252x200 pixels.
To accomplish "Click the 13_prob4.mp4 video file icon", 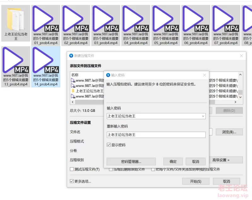I will click(x=16, y=60).
